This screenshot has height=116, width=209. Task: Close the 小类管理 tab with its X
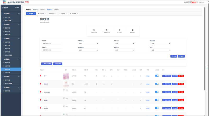pyautogui.click(x=45, y=14)
